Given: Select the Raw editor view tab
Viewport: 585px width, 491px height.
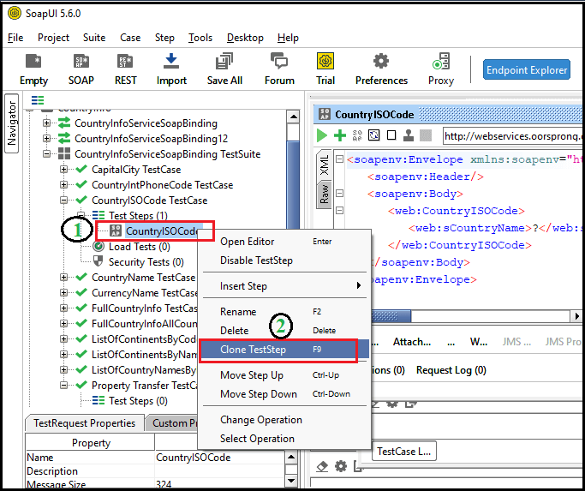Looking at the screenshot, I should point(325,195).
